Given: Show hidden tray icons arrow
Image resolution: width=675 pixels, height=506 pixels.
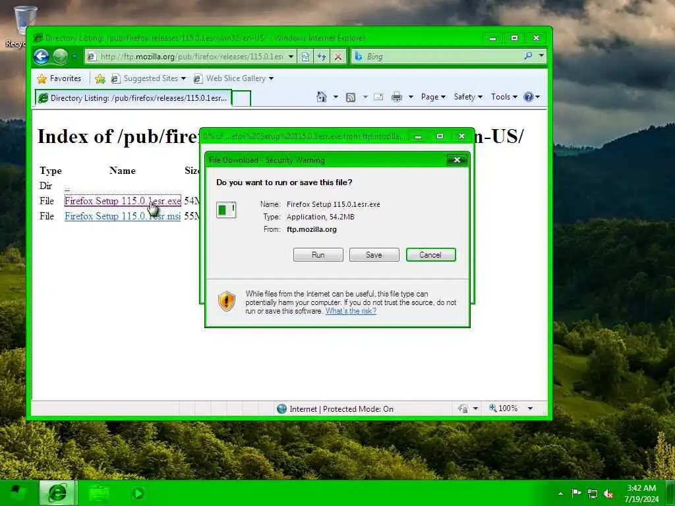Looking at the screenshot, I should tap(560, 493).
